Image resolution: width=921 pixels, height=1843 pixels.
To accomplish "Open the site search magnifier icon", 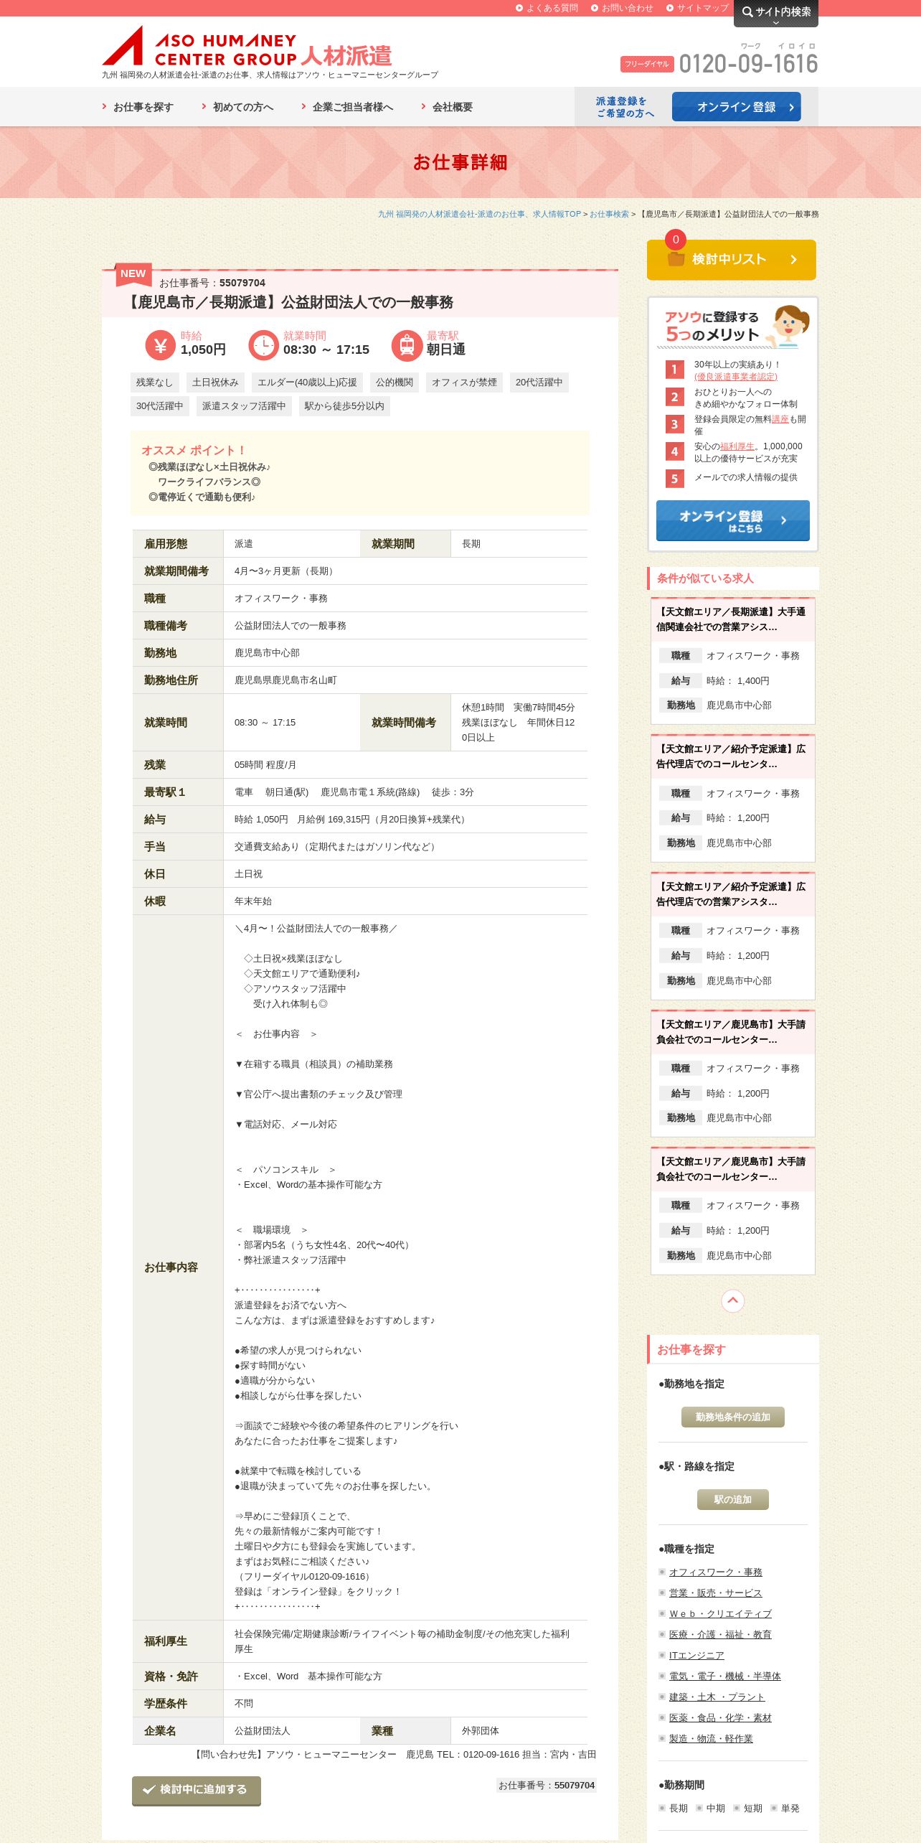I will (747, 11).
